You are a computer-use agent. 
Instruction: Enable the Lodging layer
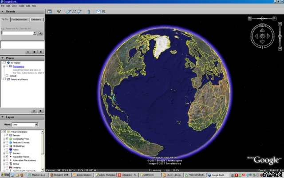click(x=7, y=167)
